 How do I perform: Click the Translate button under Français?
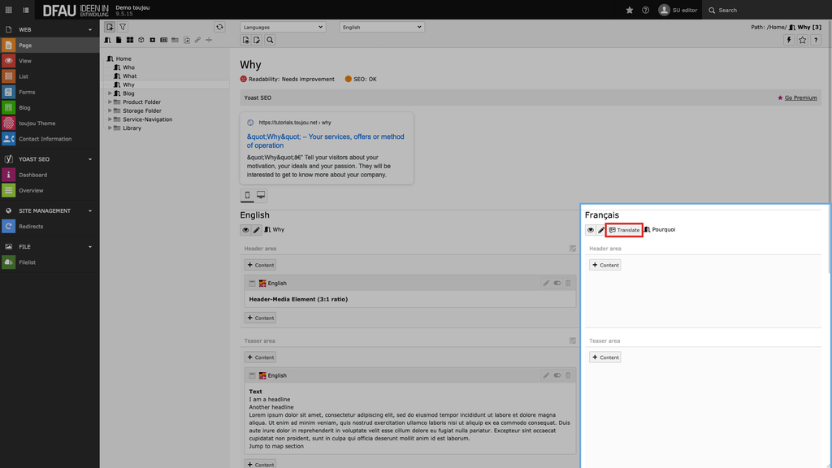pyautogui.click(x=624, y=230)
